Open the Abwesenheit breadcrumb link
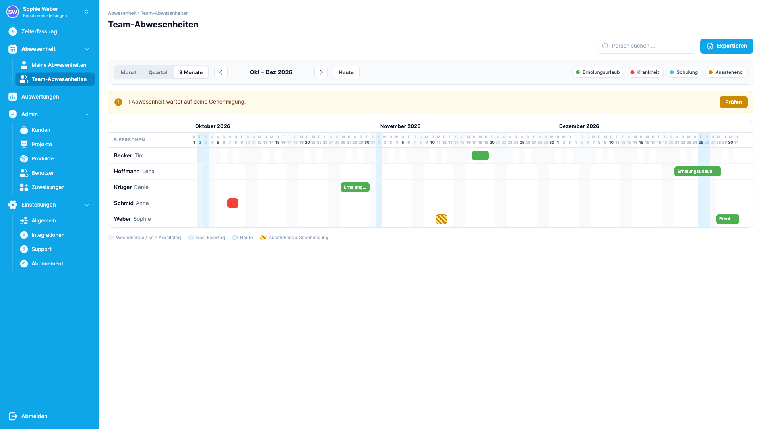Viewport: 763px width, 429px height. coord(122,13)
